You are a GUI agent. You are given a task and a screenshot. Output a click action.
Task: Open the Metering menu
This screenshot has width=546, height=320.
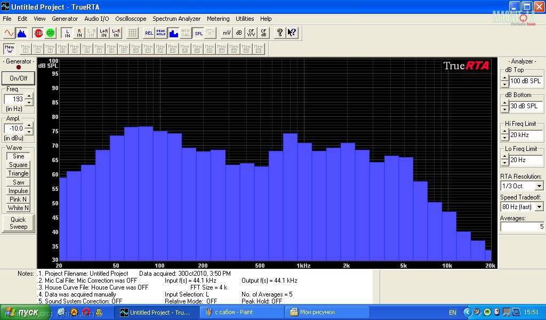218,19
